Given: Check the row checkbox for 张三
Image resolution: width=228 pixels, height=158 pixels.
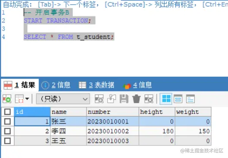Looking at the screenshot, I should pyautogui.click(x=7, y=121).
